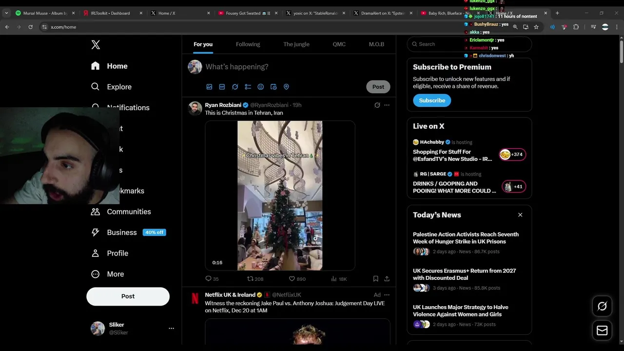Viewport: 624px width, 351px height.
Task: Switch to the For you tab
Action: 203,44
